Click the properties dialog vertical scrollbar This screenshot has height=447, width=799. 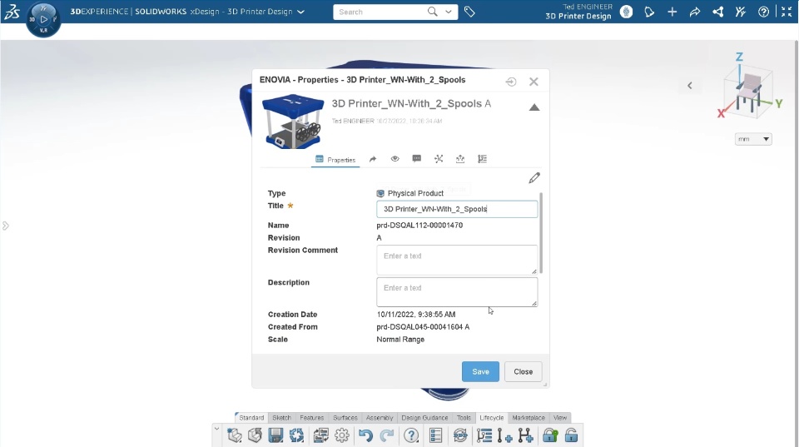point(541,233)
